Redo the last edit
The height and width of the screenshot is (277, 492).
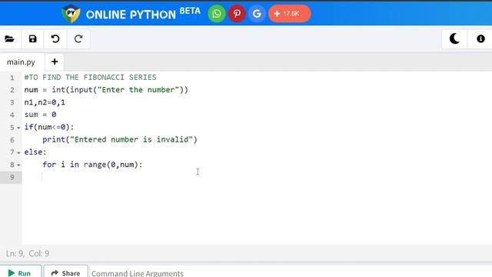click(78, 39)
